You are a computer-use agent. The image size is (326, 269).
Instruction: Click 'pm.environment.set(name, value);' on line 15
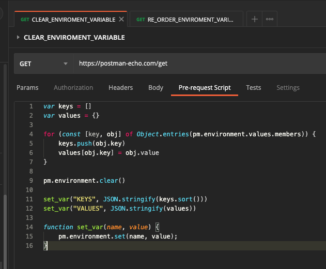pyautogui.click(x=118, y=236)
